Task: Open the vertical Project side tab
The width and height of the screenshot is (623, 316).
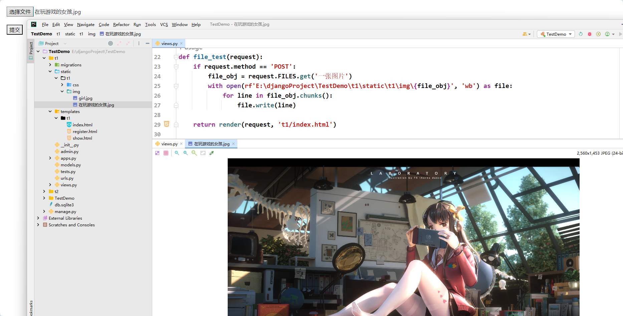Action: click(31, 51)
